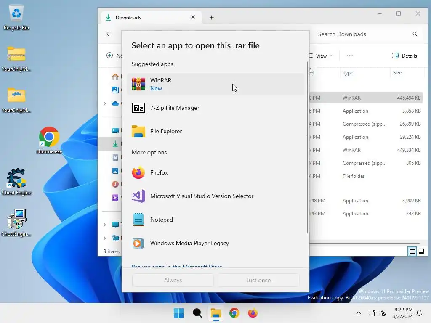Select chrome.exe desktop shortcut
431x323 pixels.
[x=49, y=140]
